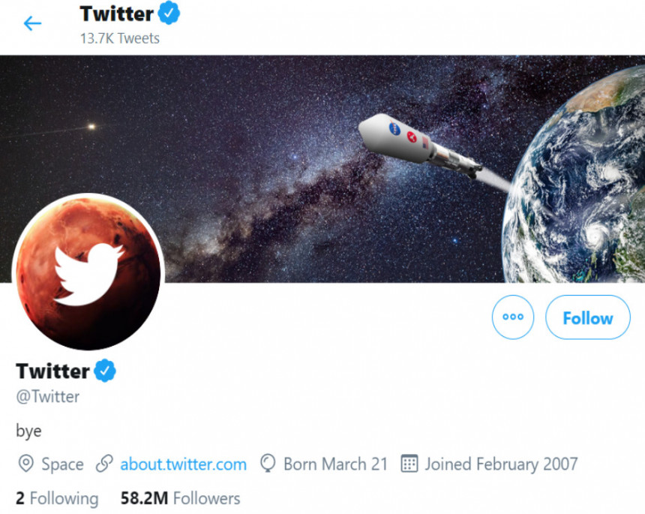Open the about.twitter.com link

pos(183,464)
